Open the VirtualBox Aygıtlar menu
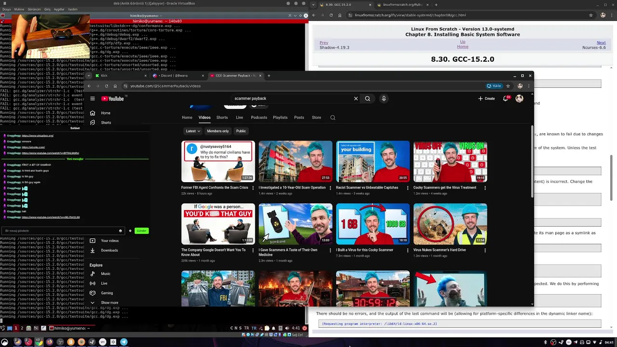 click(x=59, y=9)
